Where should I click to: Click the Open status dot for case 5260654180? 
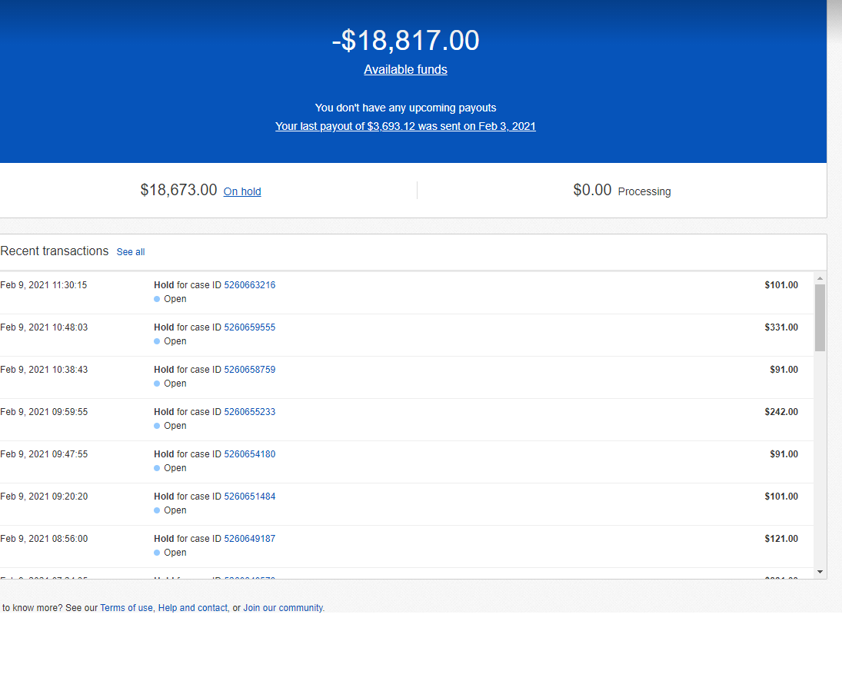(157, 469)
